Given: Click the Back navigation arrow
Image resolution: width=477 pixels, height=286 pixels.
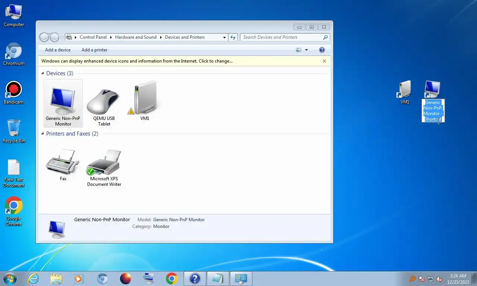Looking at the screenshot, I should pos(44,37).
